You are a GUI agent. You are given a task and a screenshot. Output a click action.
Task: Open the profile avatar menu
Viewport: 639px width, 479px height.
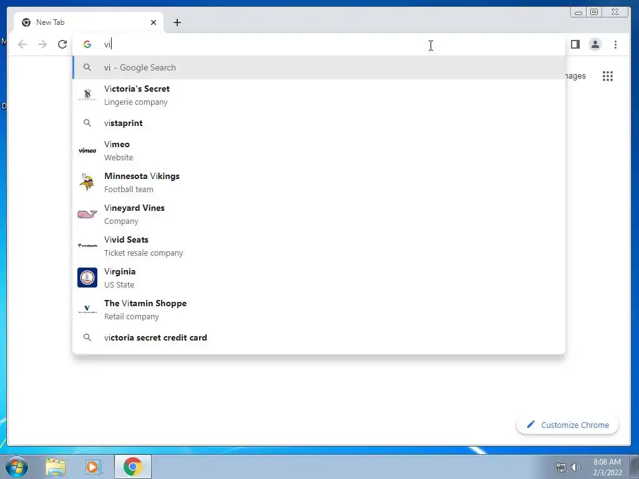[595, 44]
